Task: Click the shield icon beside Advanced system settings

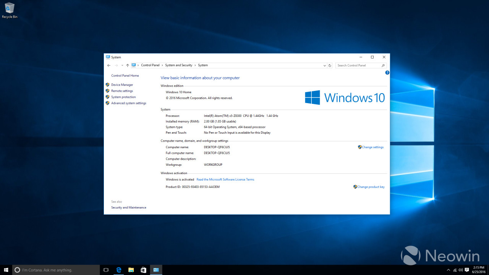Action: pyautogui.click(x=107, y=103)
